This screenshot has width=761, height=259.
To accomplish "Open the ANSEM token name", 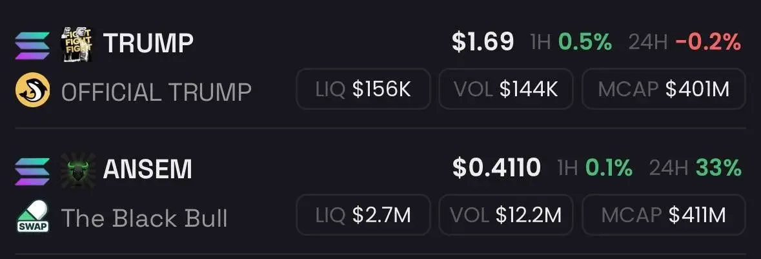I will (x=148, y=170).
